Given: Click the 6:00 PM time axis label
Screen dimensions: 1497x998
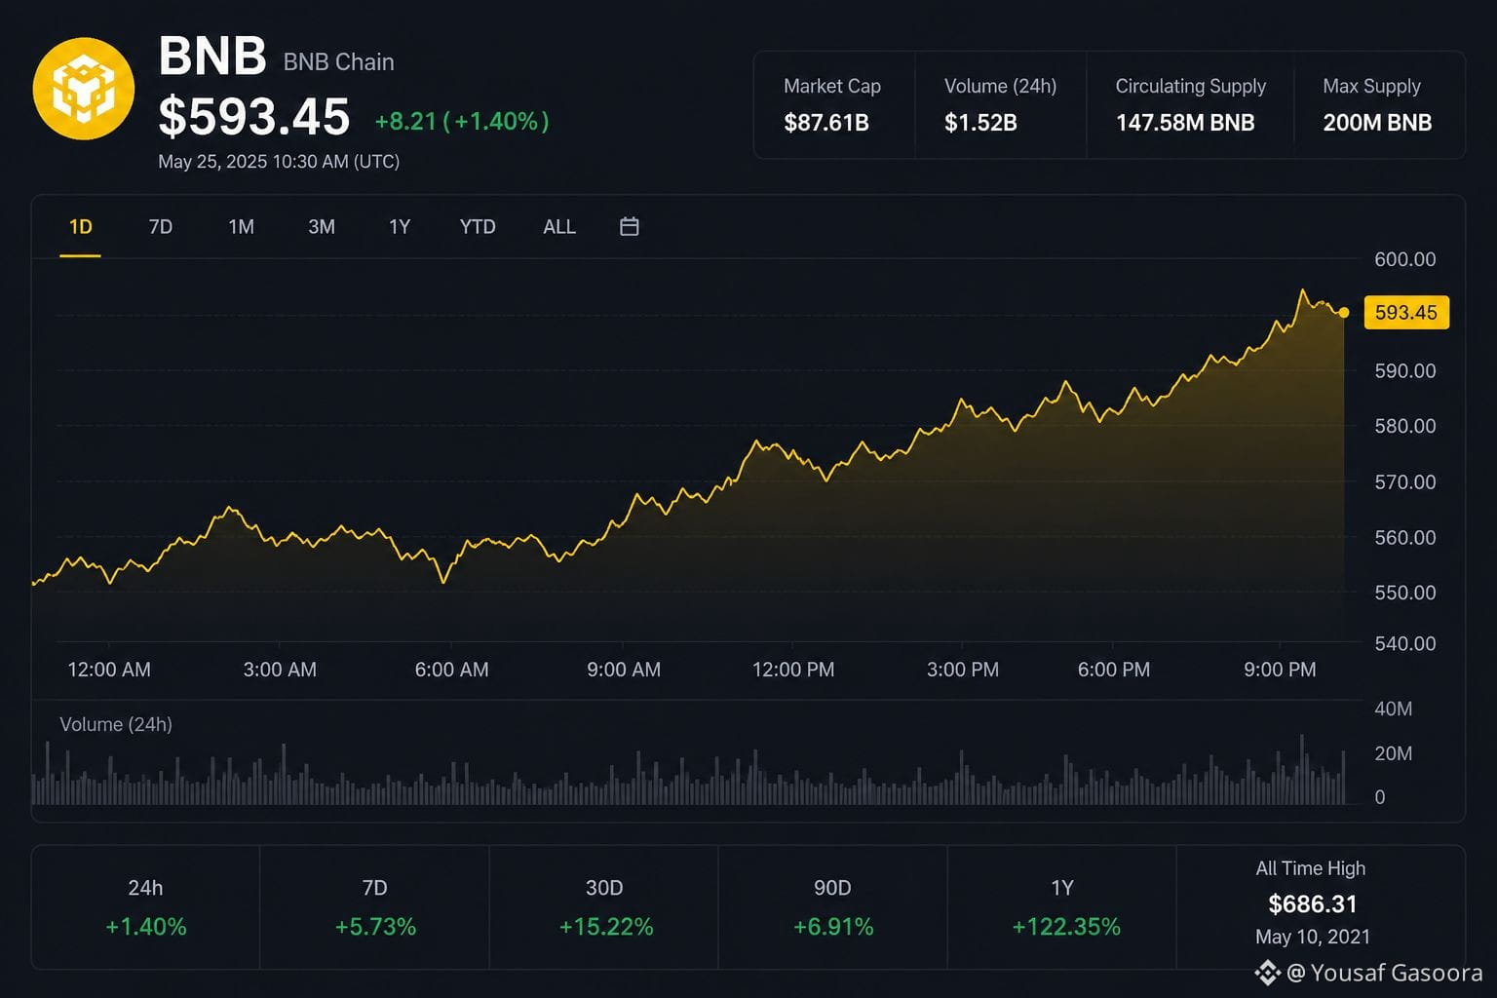Looking at the screenshot, I should [1114, 670].
